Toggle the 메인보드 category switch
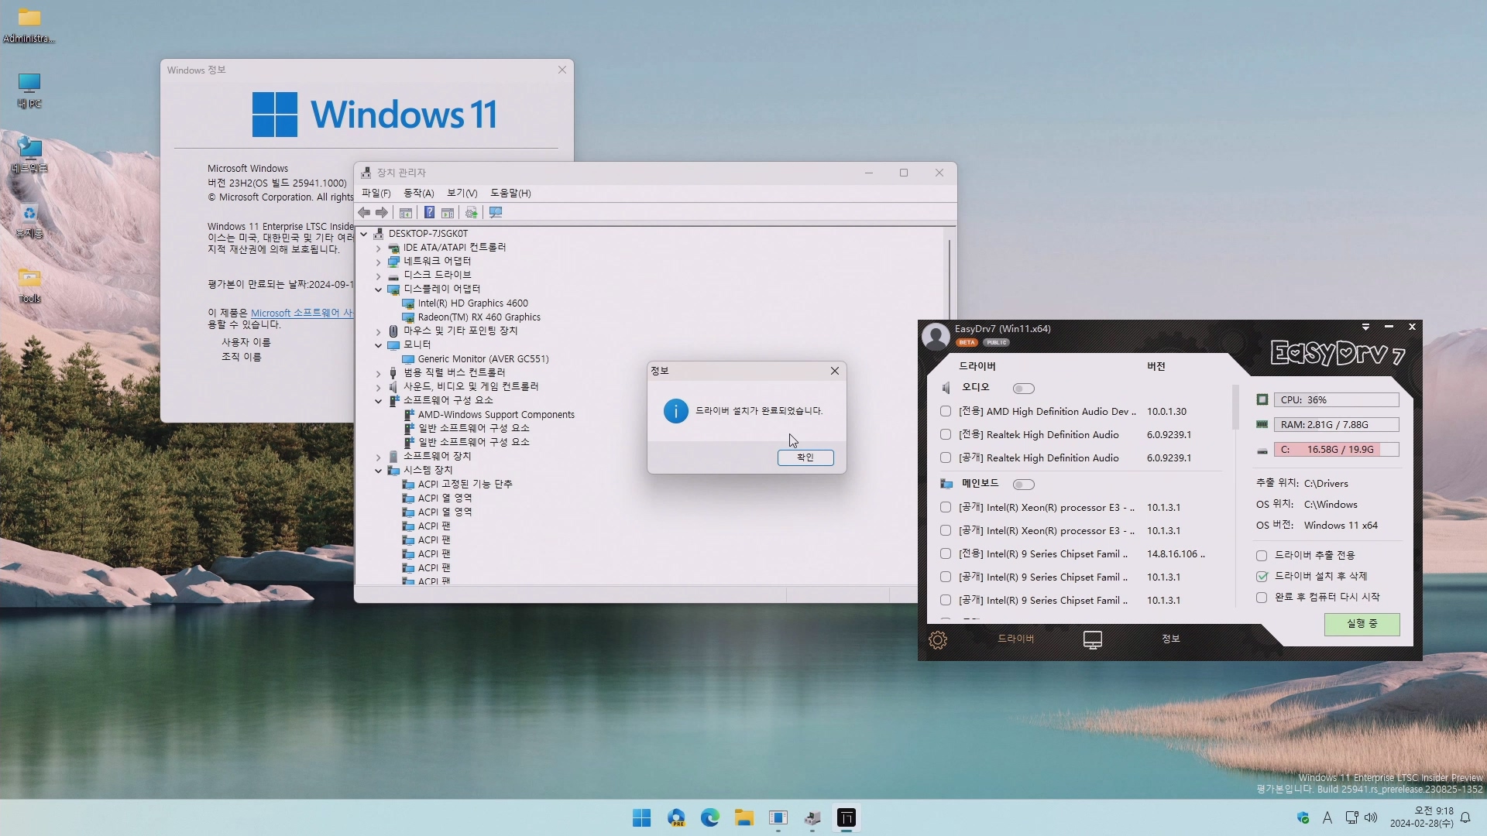The image size is (1487, 836). pos(1023,485)
